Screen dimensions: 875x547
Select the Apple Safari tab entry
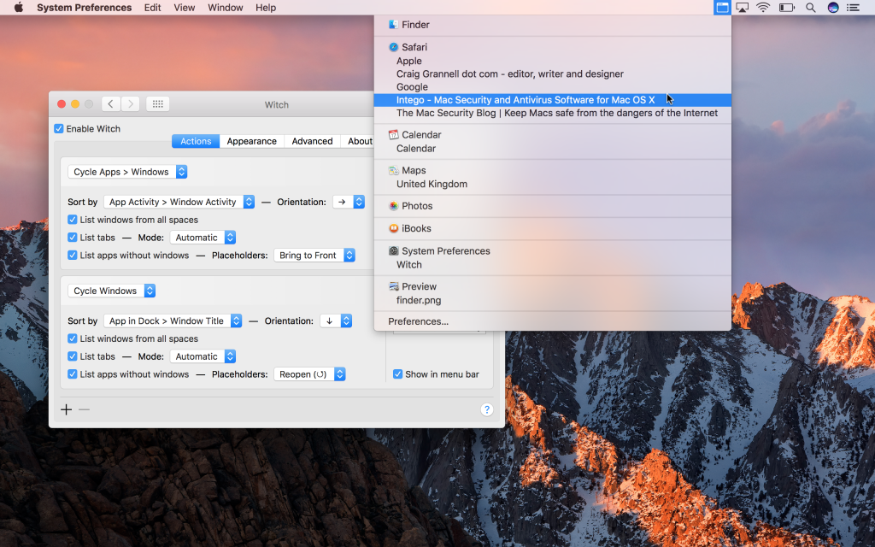click(553, 61)
